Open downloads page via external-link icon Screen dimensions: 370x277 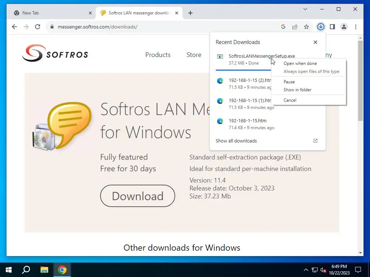315,141
